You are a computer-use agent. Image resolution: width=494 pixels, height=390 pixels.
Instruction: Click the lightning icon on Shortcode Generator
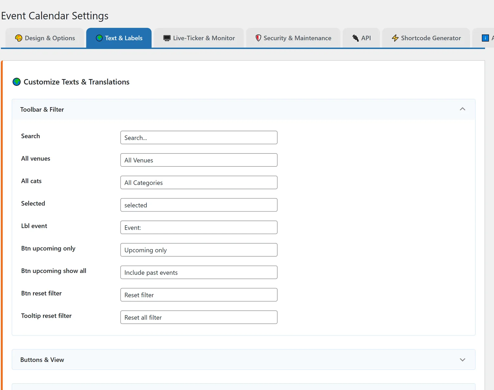[395, 38]
